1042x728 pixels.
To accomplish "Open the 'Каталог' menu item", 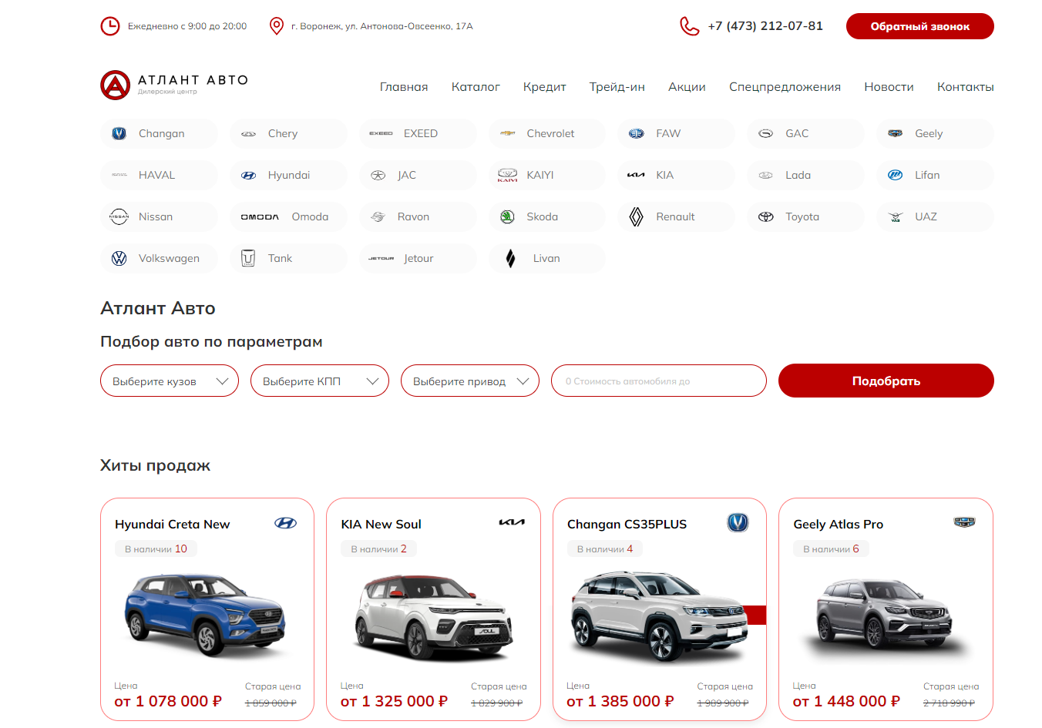I will [476, 87].
